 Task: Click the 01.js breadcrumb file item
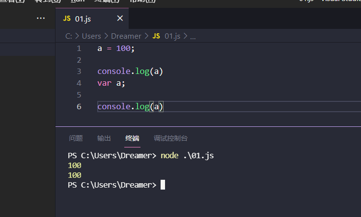[168, 36]
